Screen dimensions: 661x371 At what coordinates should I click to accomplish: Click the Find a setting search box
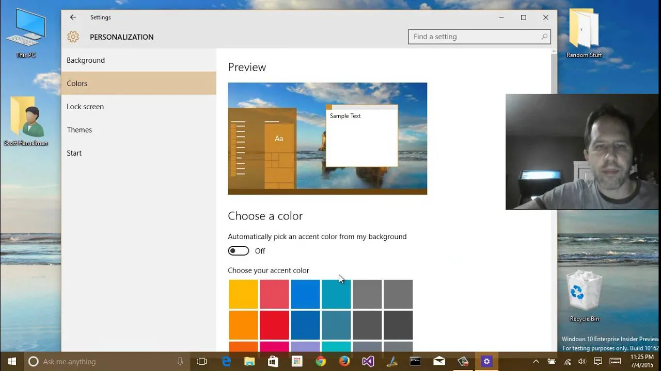[479, 37]
